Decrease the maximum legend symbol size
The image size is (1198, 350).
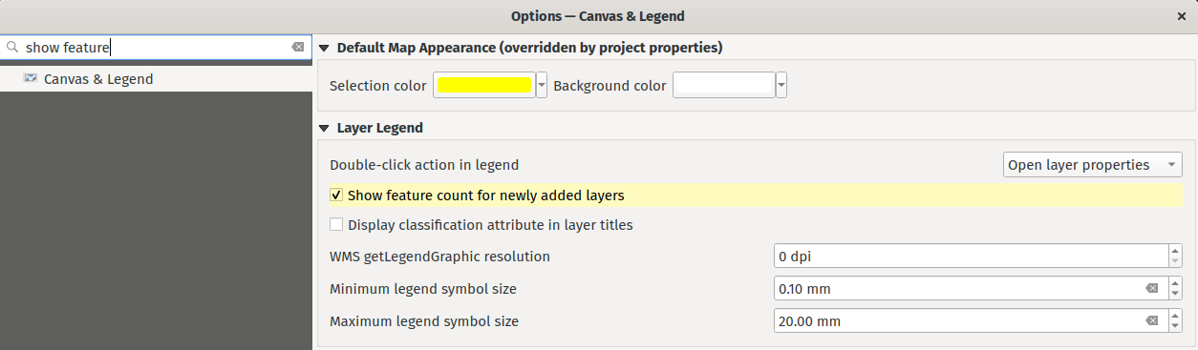click(x=1175, y=327)
